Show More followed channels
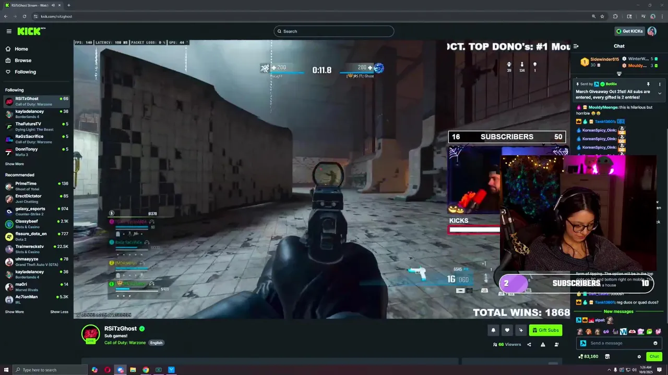This screenshot has height=375, width=668. [x=15, y=164]
